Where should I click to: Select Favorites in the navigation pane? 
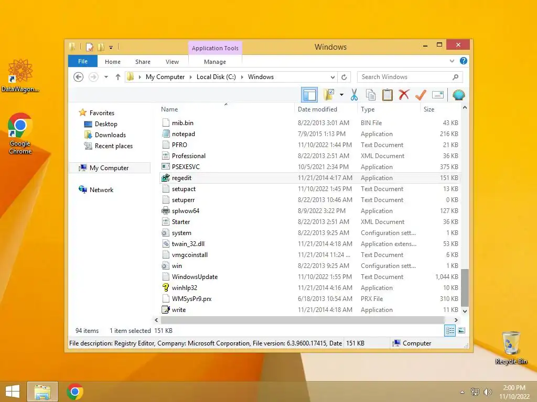click(x=102, y=113)
